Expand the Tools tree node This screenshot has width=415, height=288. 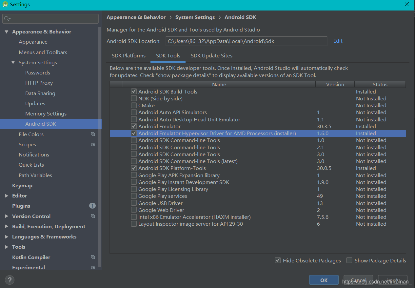[7, 247]
